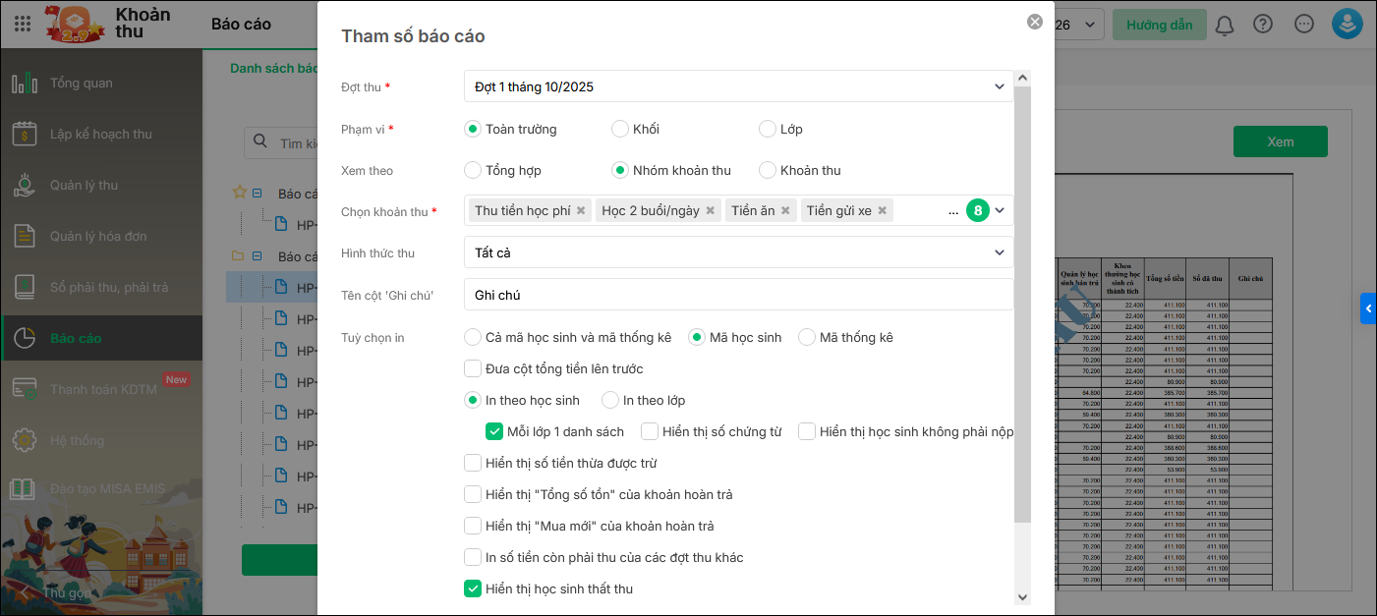
Task: Open 'Tổng quan' in the sidebar
Action: (81, 83)
